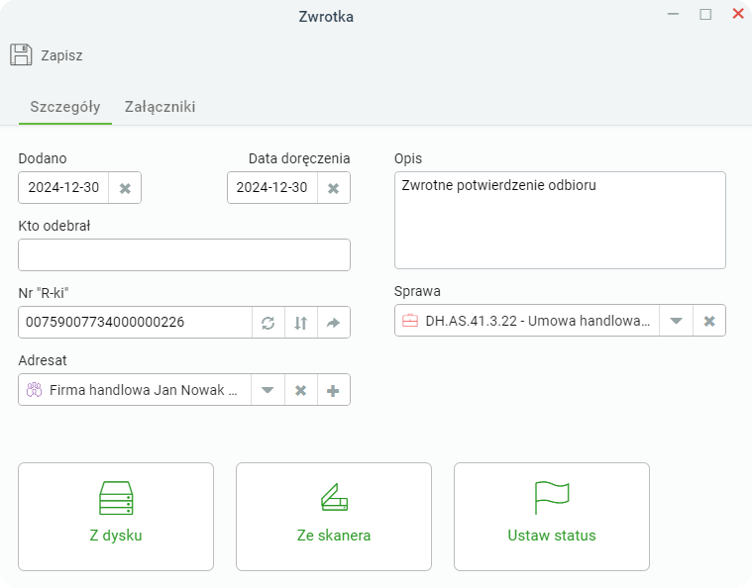The height and width of the screenshot is (588, 752).
Task: Click the briefcase icon in Sprawa field
Action: [x=410, y=321]
